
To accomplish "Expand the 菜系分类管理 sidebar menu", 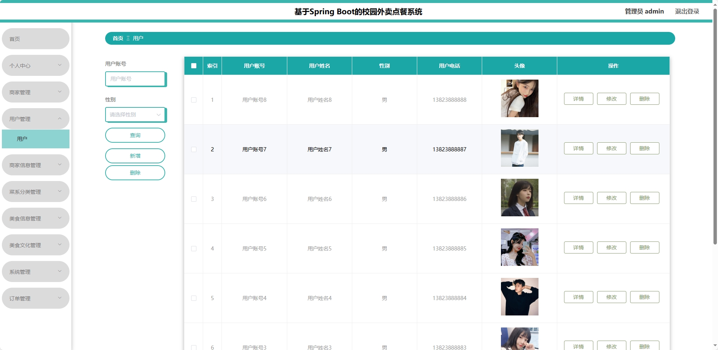I will (x=36, y=192).
